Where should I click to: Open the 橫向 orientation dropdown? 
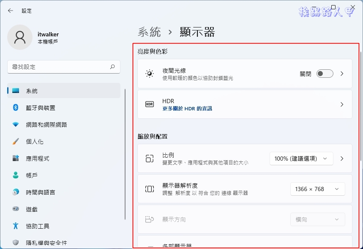pos(318,219)
